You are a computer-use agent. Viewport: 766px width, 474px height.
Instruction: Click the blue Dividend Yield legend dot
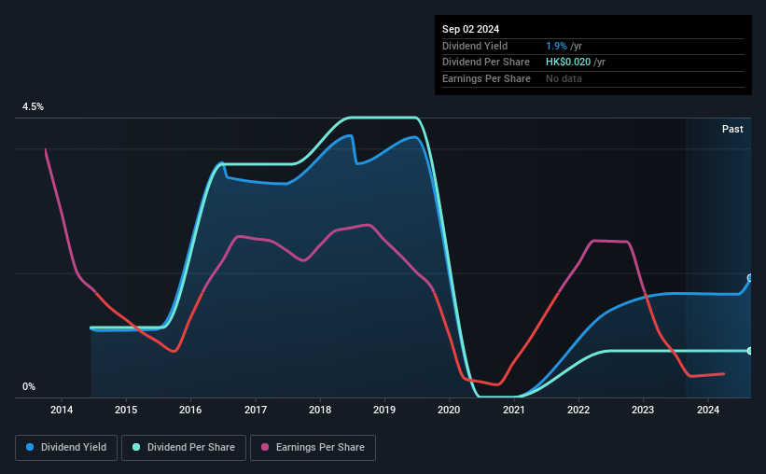coord(30,447)
